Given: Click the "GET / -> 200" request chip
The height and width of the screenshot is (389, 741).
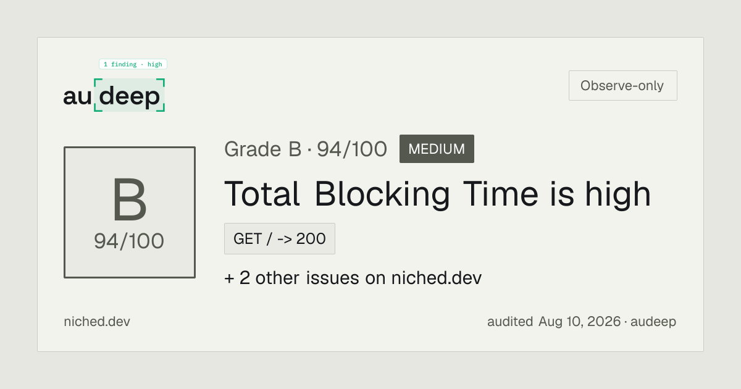Looking at the screenshot, I should pos(280,238).
